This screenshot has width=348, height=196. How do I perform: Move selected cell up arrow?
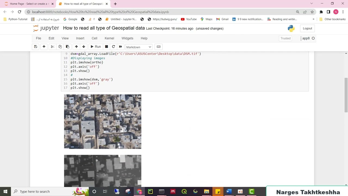pos(76,47)
